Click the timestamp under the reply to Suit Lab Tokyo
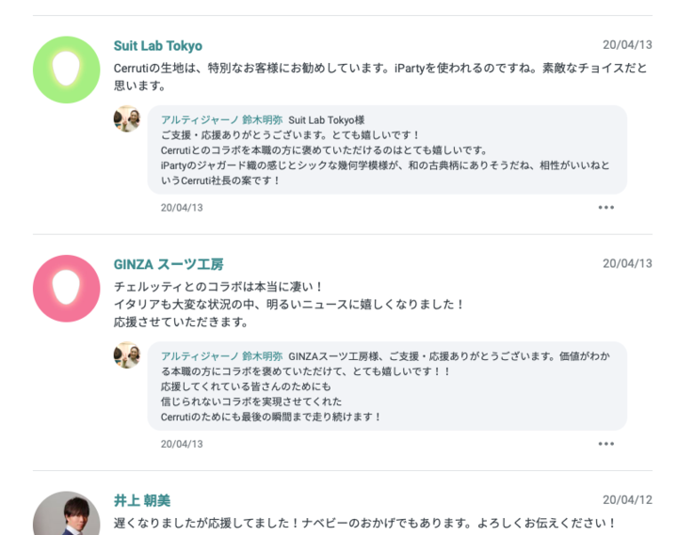This screenshot has height=535, width=693. pos(181,208)
